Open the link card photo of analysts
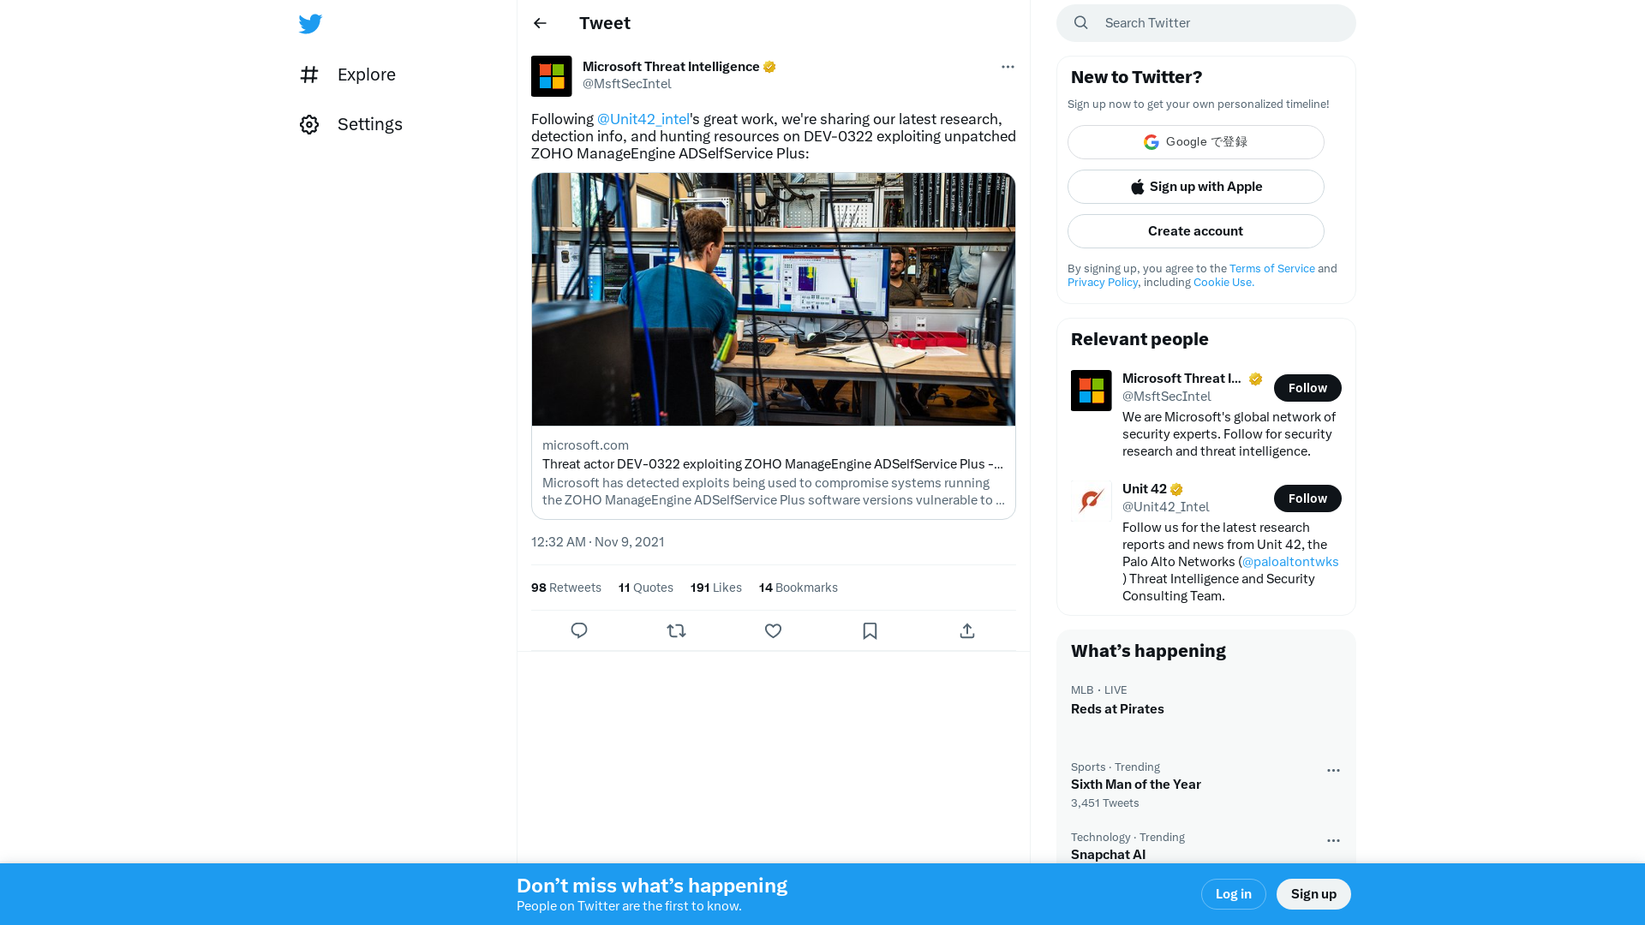The image size is (1645, 925). point(774,300)
